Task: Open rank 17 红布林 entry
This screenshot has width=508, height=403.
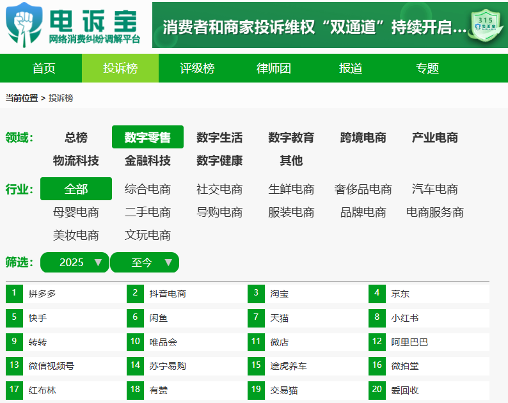Action: pyautogui.click(x=65, y=390)
